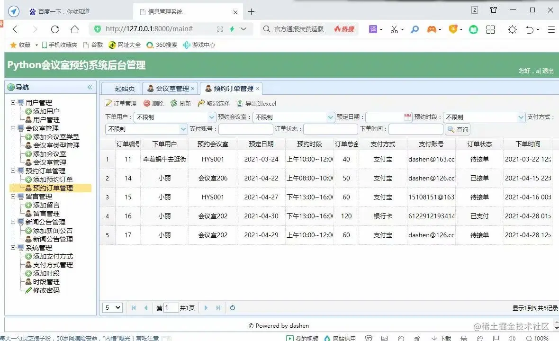This screenshot has width=559, height=341.
Task: Open the browser home page icon
Action: coord(74,29)
